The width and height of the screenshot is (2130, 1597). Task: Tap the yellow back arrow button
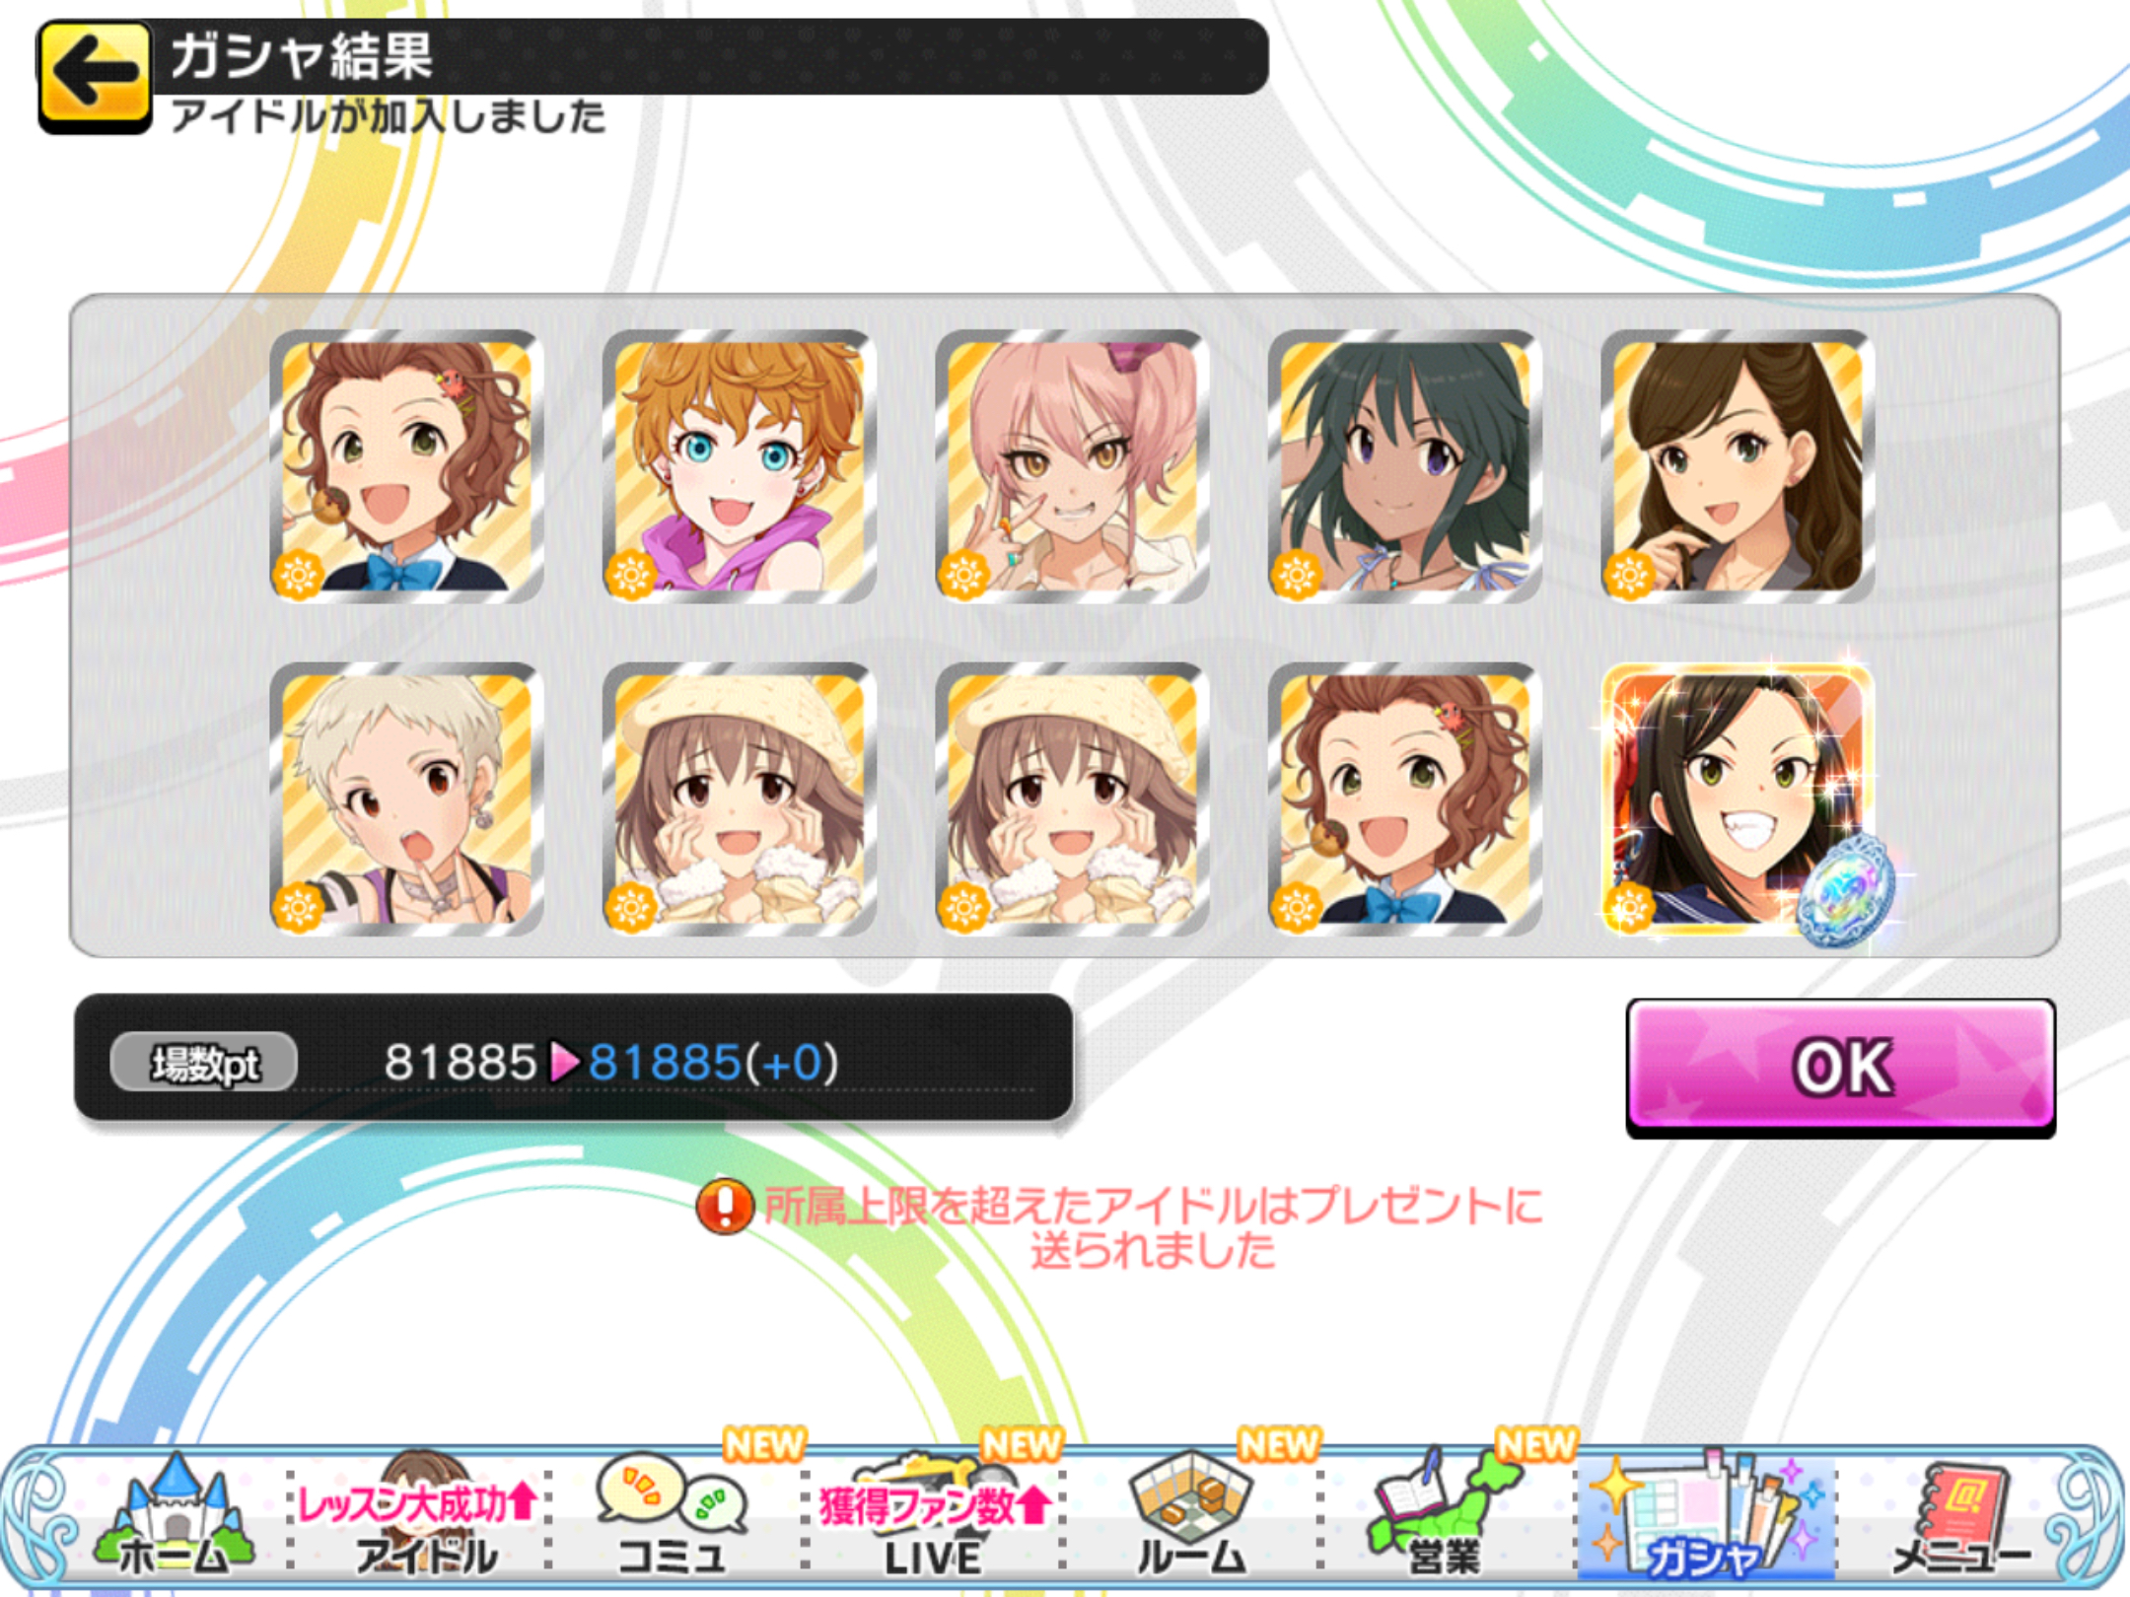coord(95,77)
